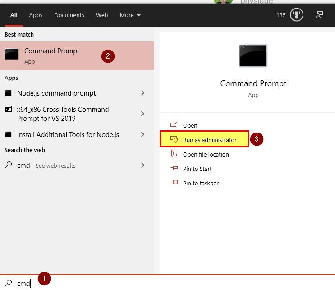The height and width of the screenshot is (290, 335).
Task: Open the feedback icon in top bar
Action: tap(319, 15)
